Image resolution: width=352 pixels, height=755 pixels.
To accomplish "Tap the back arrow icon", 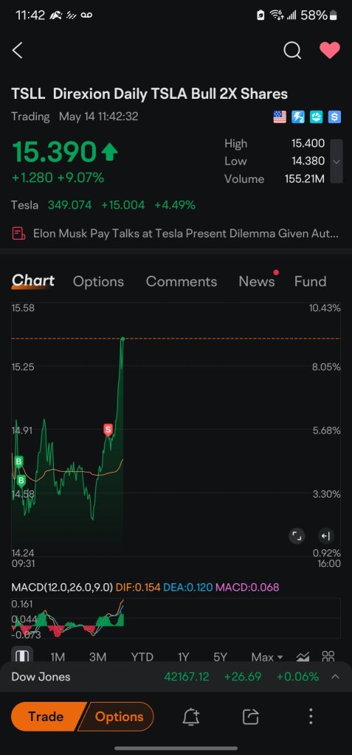I will (x=18, y=50).
